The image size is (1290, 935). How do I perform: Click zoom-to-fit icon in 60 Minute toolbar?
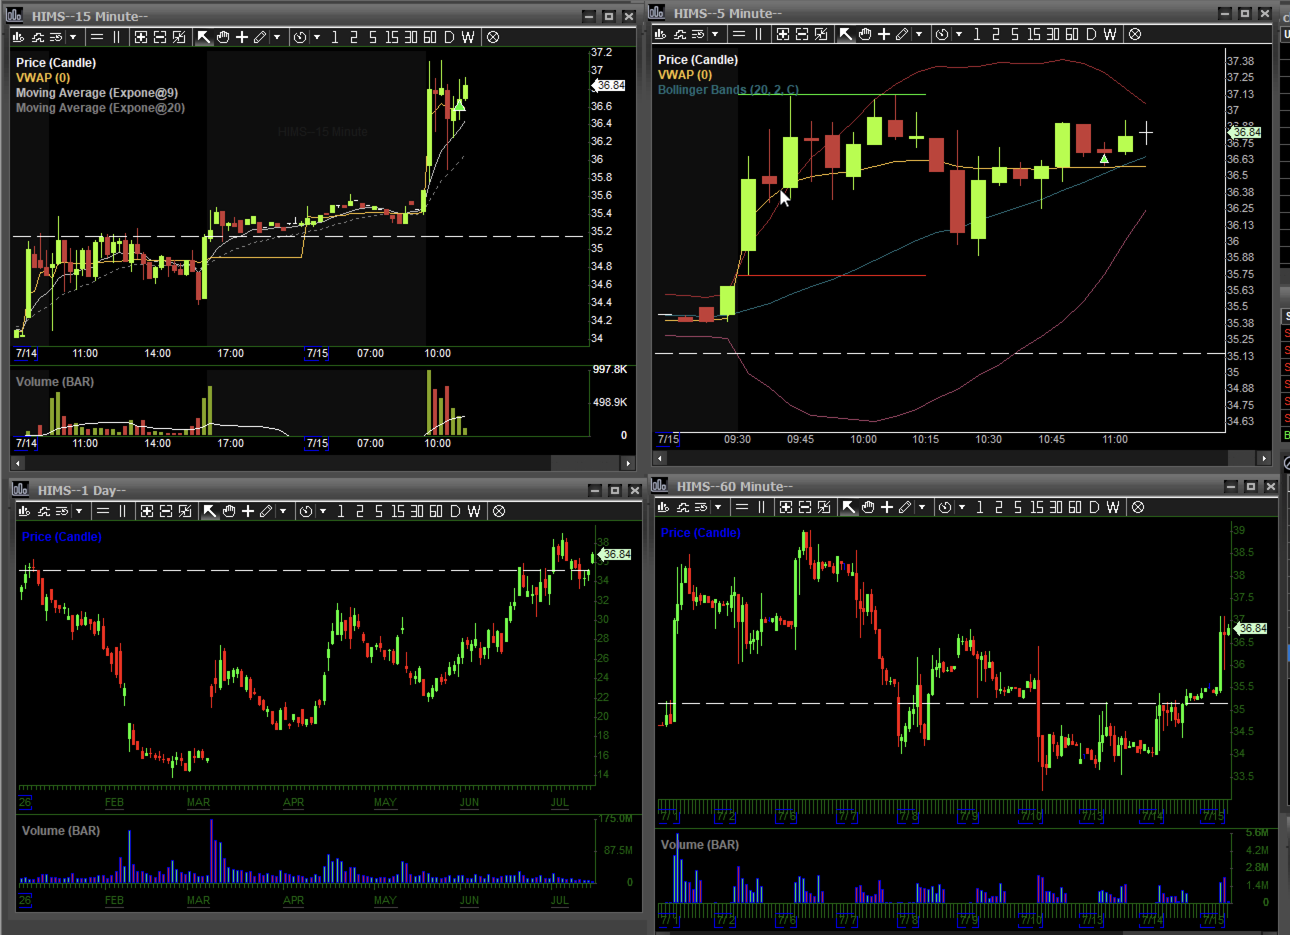pos(824,507)
